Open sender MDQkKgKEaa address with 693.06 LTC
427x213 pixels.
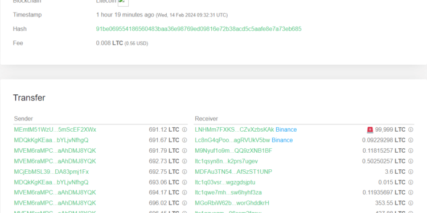pos(51,182)
